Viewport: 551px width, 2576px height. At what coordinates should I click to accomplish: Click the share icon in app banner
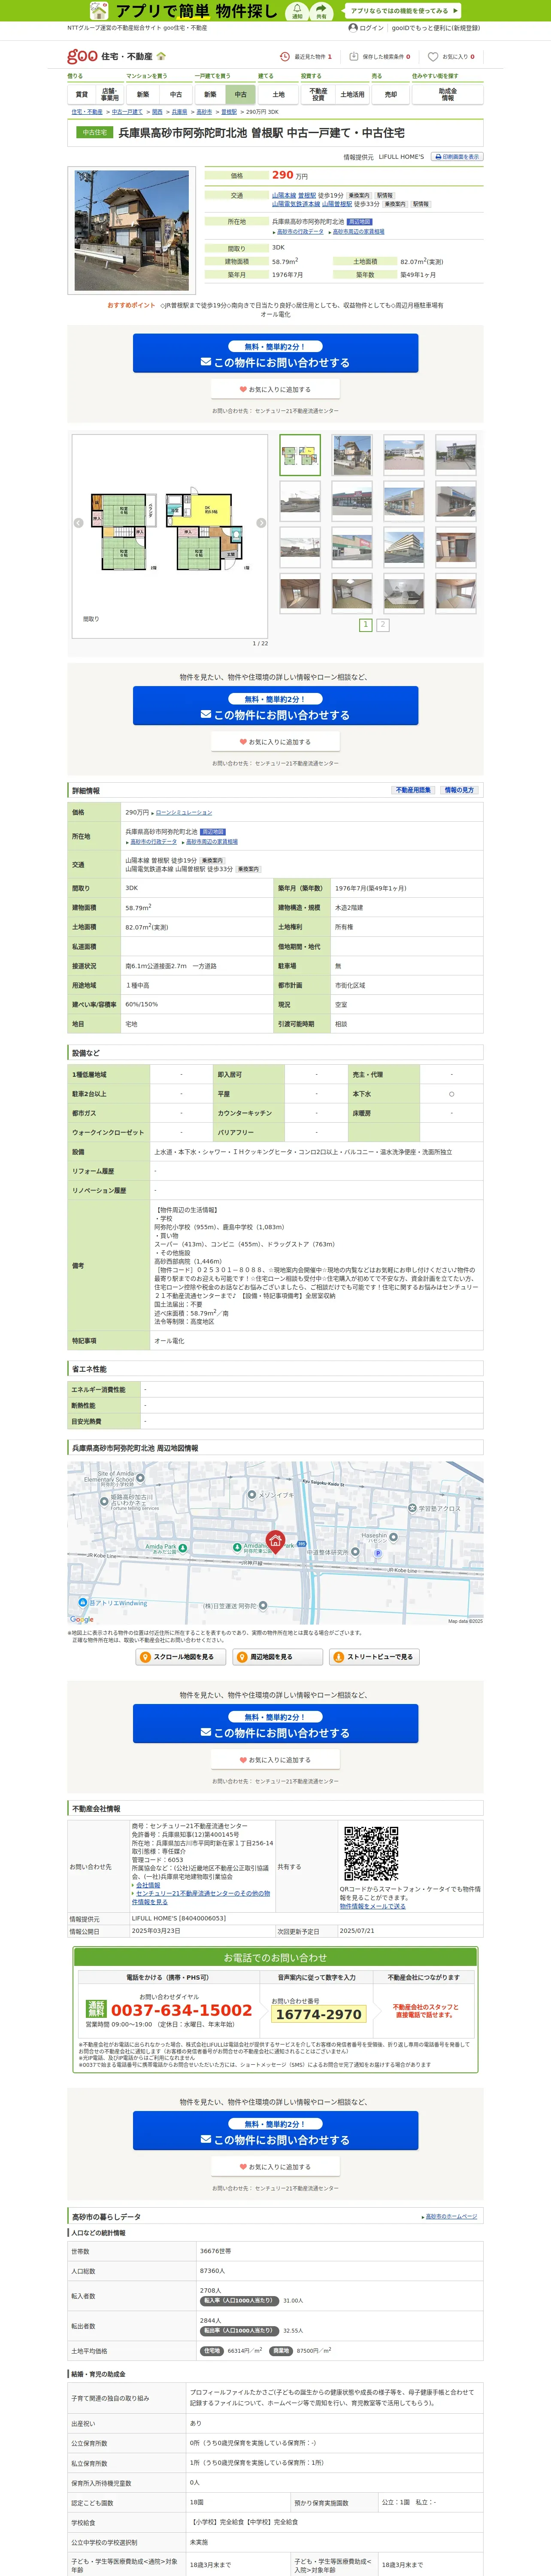point(321,11)
